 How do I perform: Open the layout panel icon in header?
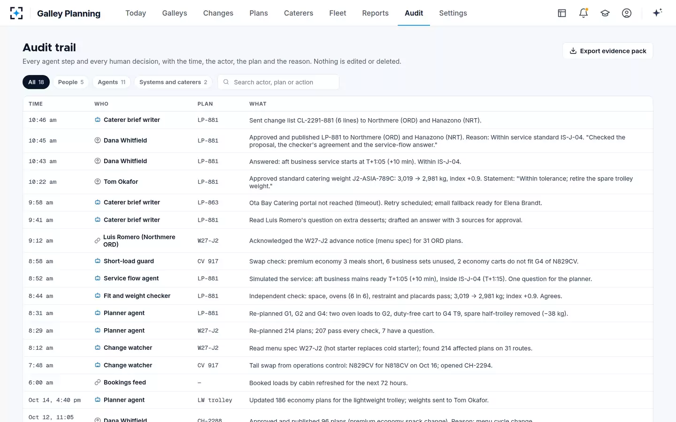click(x=562, y=13)
